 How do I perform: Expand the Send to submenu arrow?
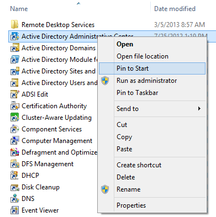click(x=199, y=109)
